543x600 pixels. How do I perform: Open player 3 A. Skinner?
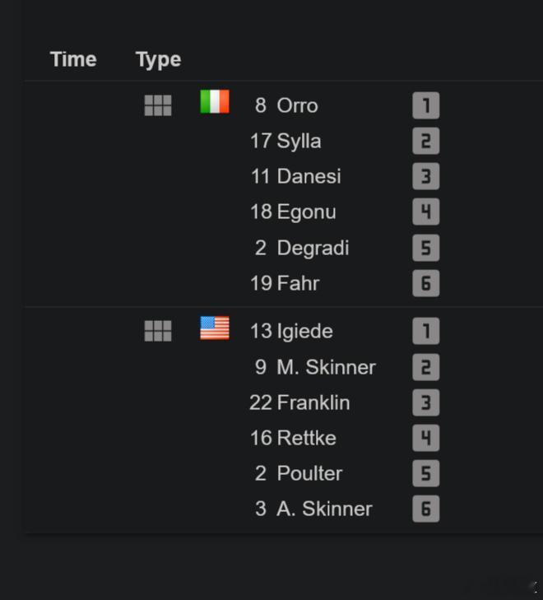coord(313,509)
